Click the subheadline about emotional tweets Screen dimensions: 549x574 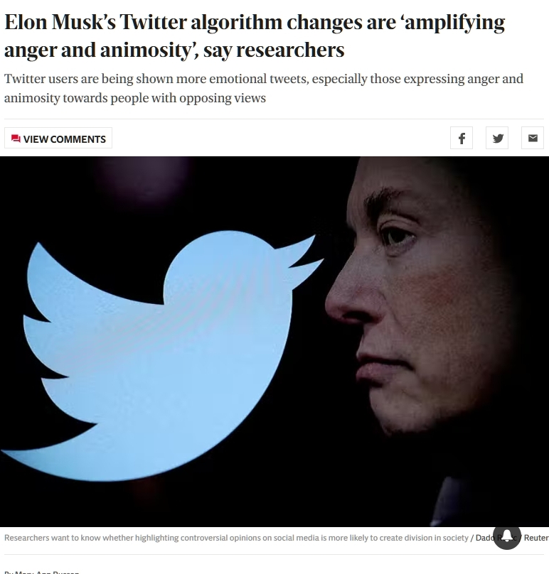(x=264, y=88)
